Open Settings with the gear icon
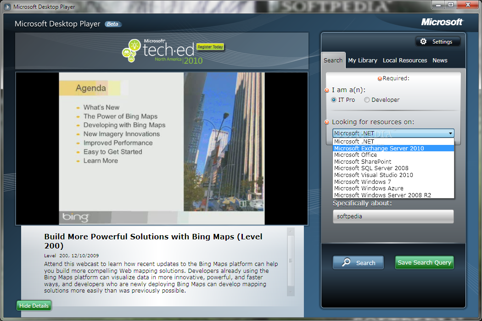The image size is (482, 321). pyautogui.click(x=423, y=41)
